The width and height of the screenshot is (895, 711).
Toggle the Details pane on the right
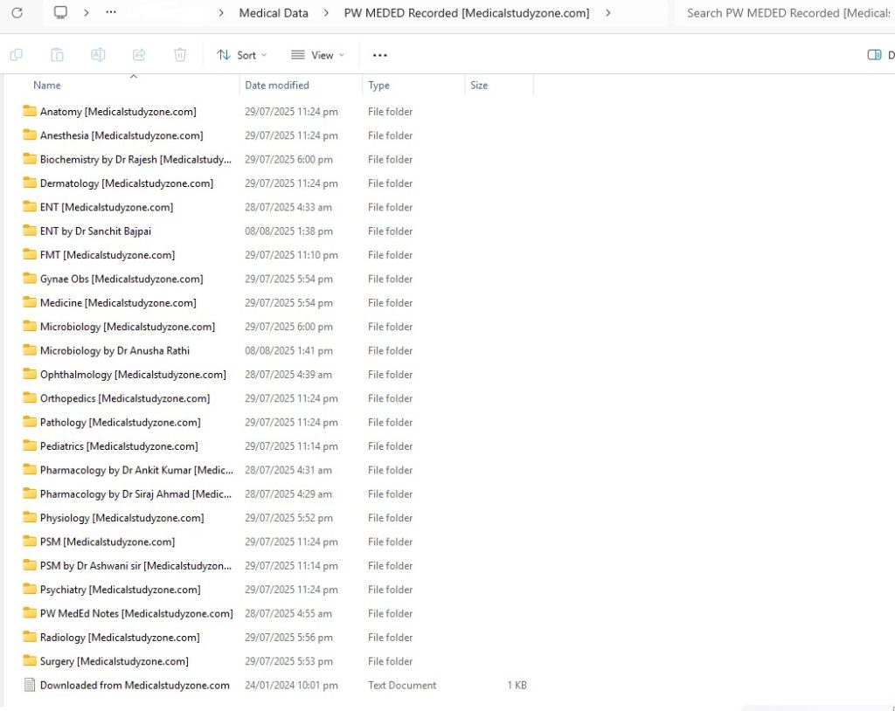[876, 54]
